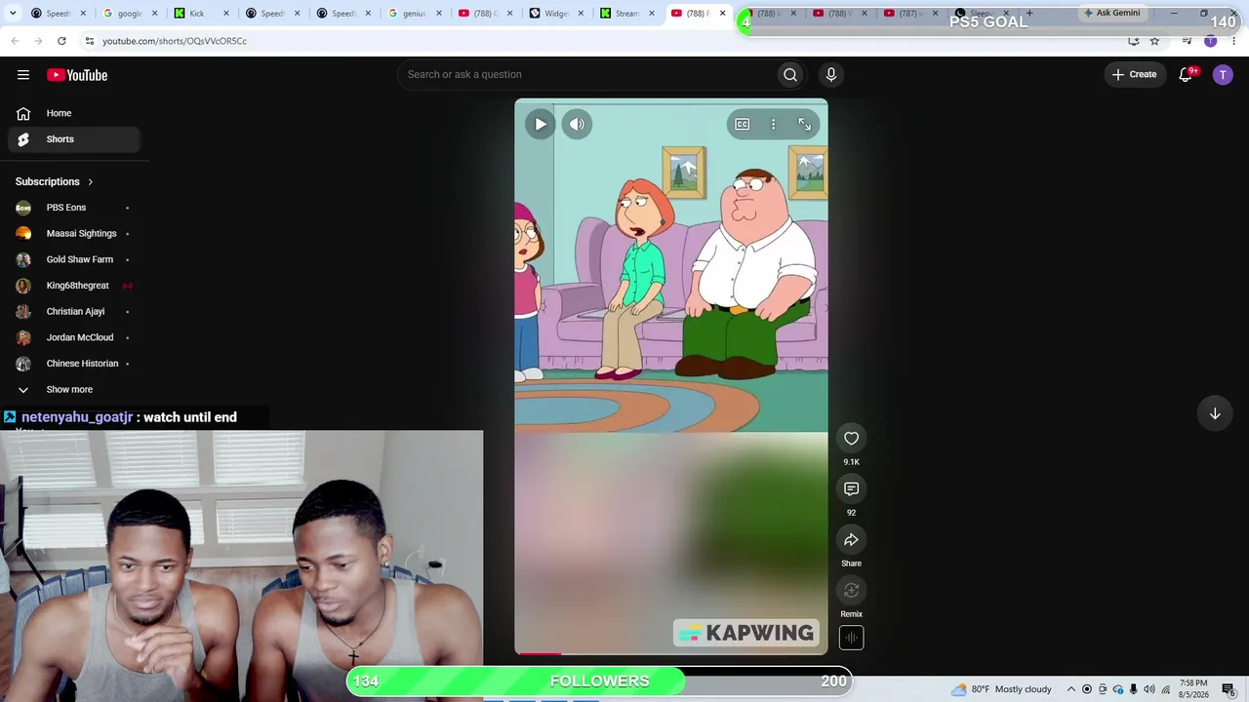Open the Windows notification center
The image size is (1249, 702).
click(x=1228, y=689)
